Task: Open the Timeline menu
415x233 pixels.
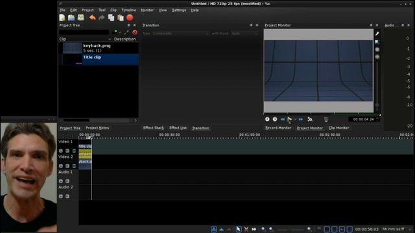Action: click(x=128, y=10)
